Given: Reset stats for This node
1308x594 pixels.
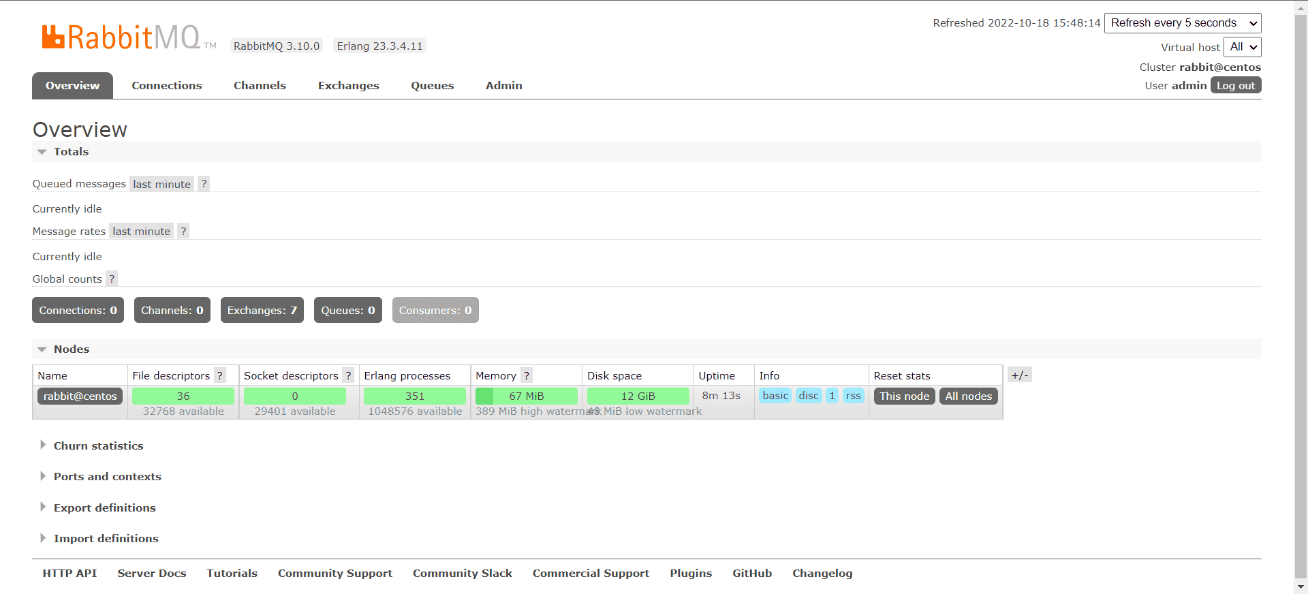Looking at the screenshot, I should [903, 396].
